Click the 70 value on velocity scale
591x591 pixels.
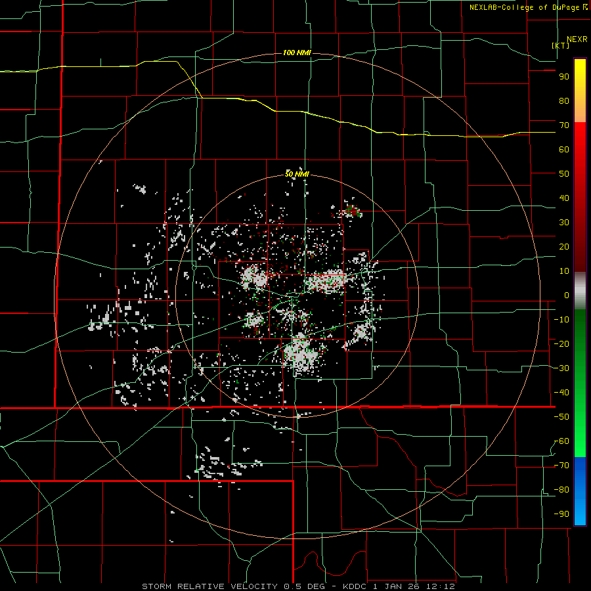[x=564, y=125]
